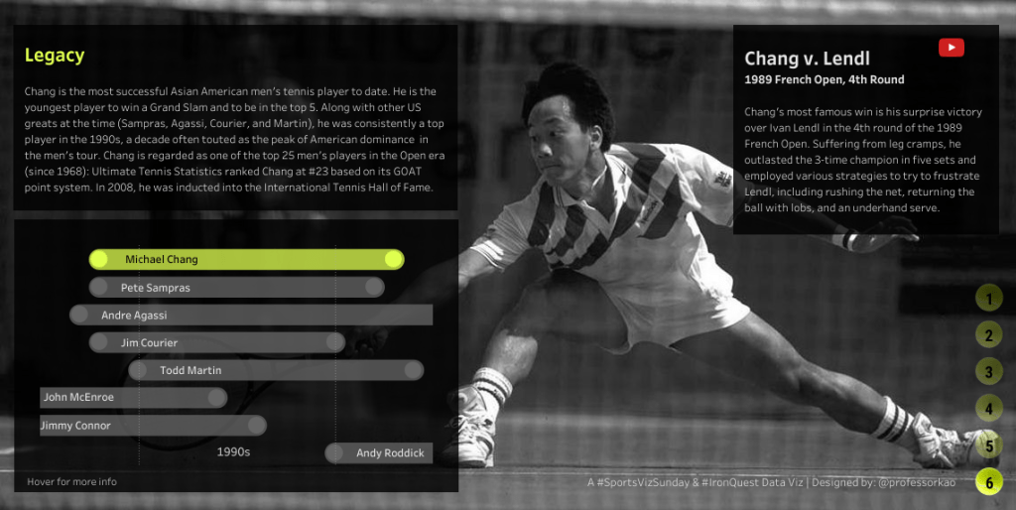The image size is (1016, 510).
Task: Select the Pete Sampras career bar
Action: [236, 287]
